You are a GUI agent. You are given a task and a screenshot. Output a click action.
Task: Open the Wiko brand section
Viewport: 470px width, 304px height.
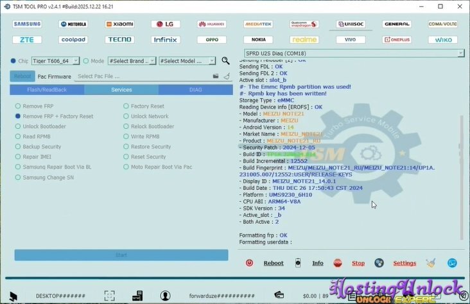pyautogui.click(x=443, y=40)
